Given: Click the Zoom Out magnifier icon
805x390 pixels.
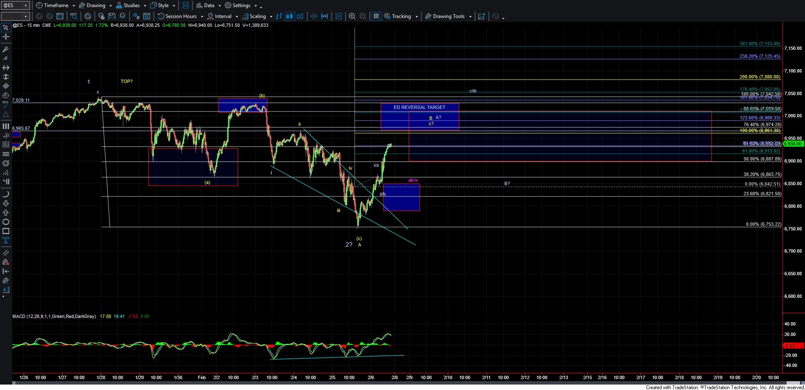Looking at the screenshot, I should (363, 16).
